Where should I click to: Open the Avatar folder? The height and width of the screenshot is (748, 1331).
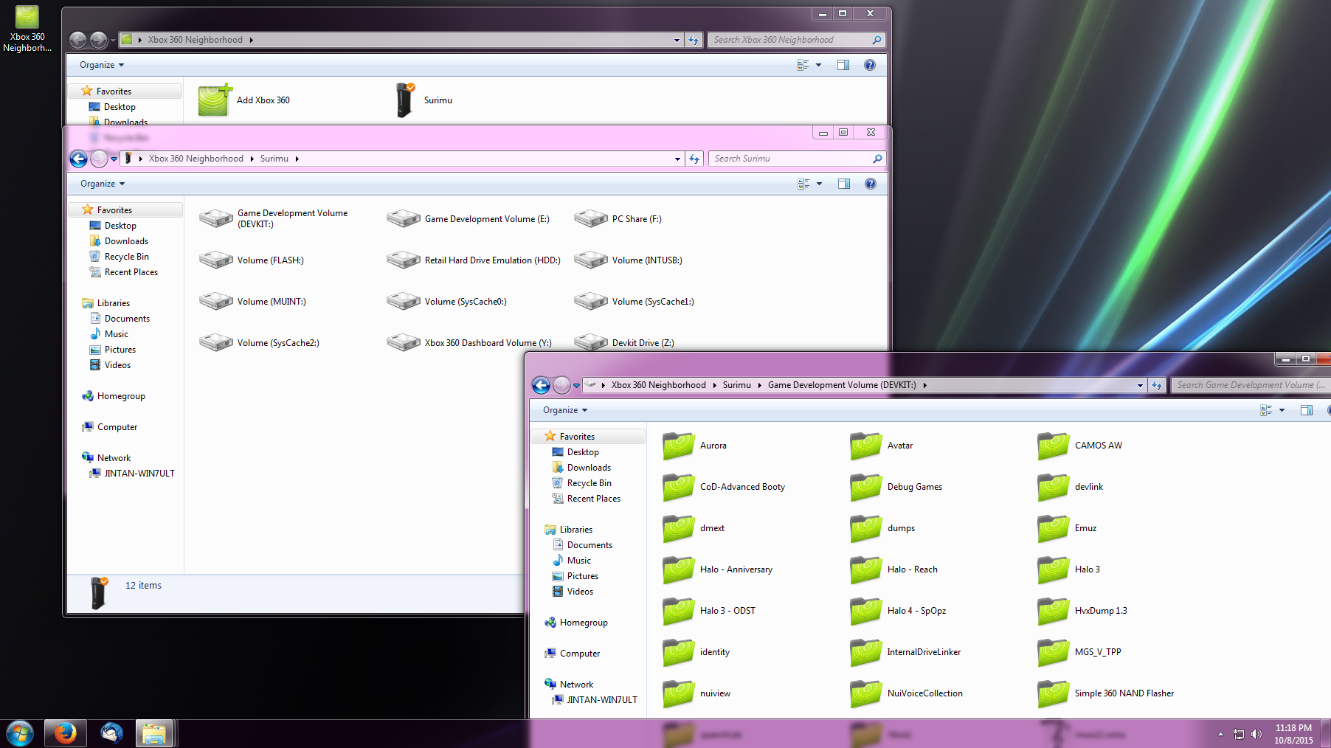click(882, 446)
